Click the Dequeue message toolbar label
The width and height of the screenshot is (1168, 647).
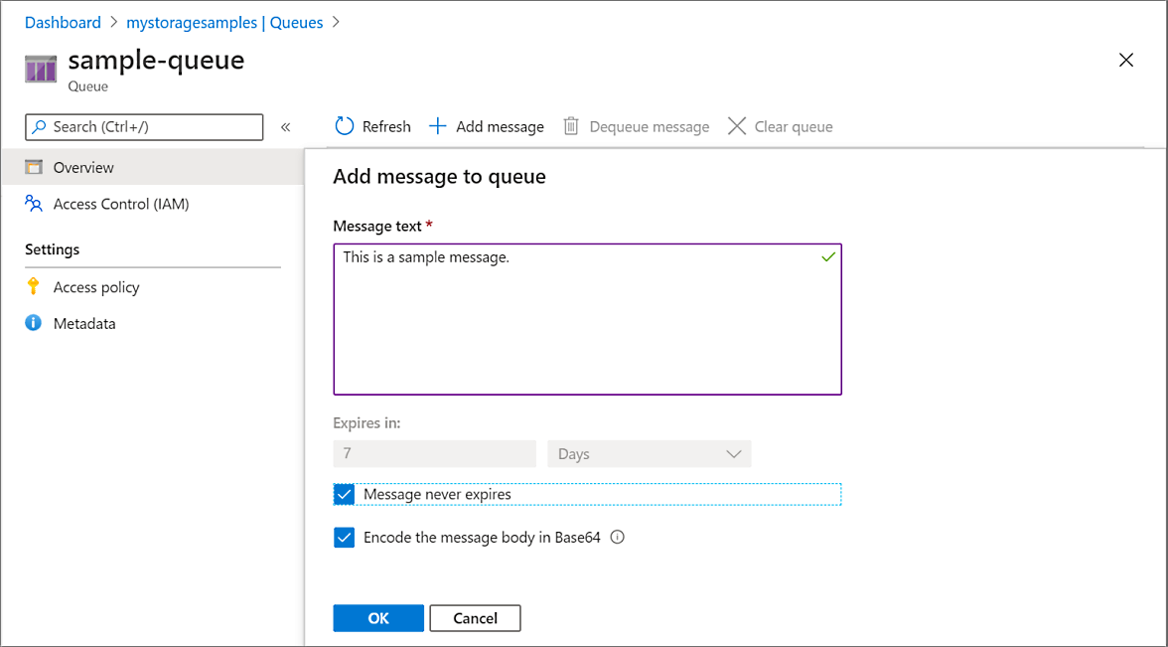click(x=649, y=127)
